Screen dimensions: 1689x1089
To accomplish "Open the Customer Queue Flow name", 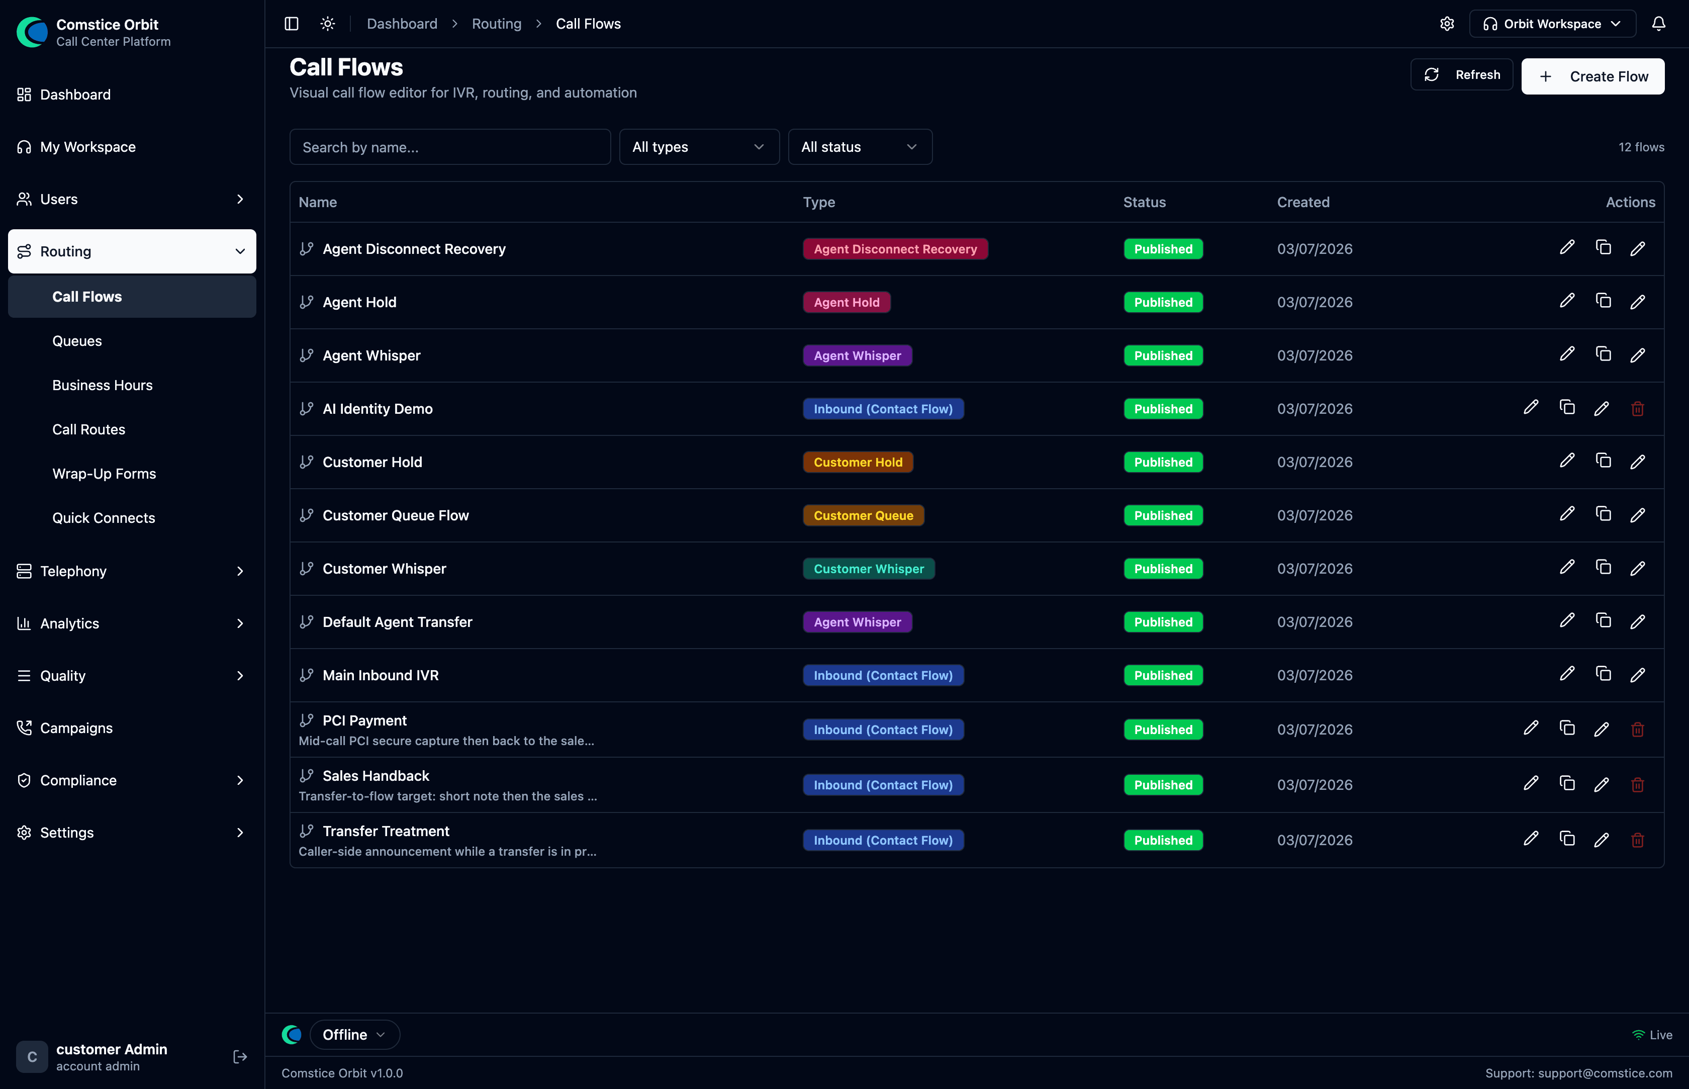I will pyautogui.click(x=396, y=515).
